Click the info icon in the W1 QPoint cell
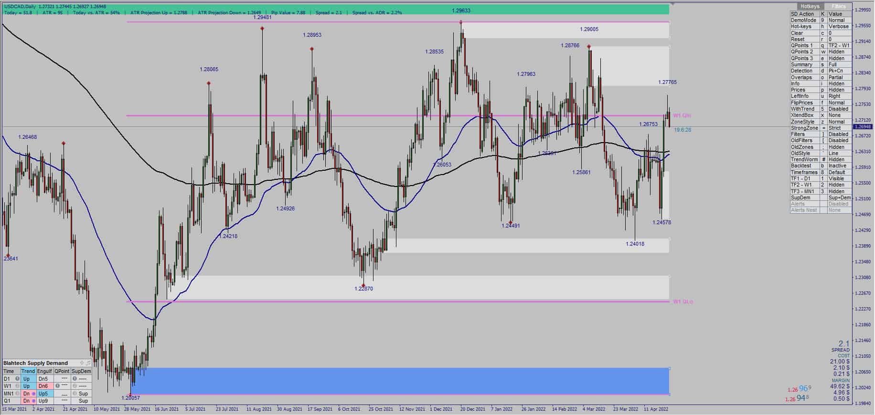Viewport: 875px width, 415px height. (x=57, y=386)
